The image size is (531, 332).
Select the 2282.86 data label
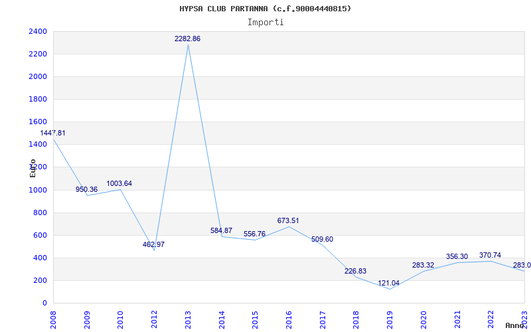click(x=187, y=39)
